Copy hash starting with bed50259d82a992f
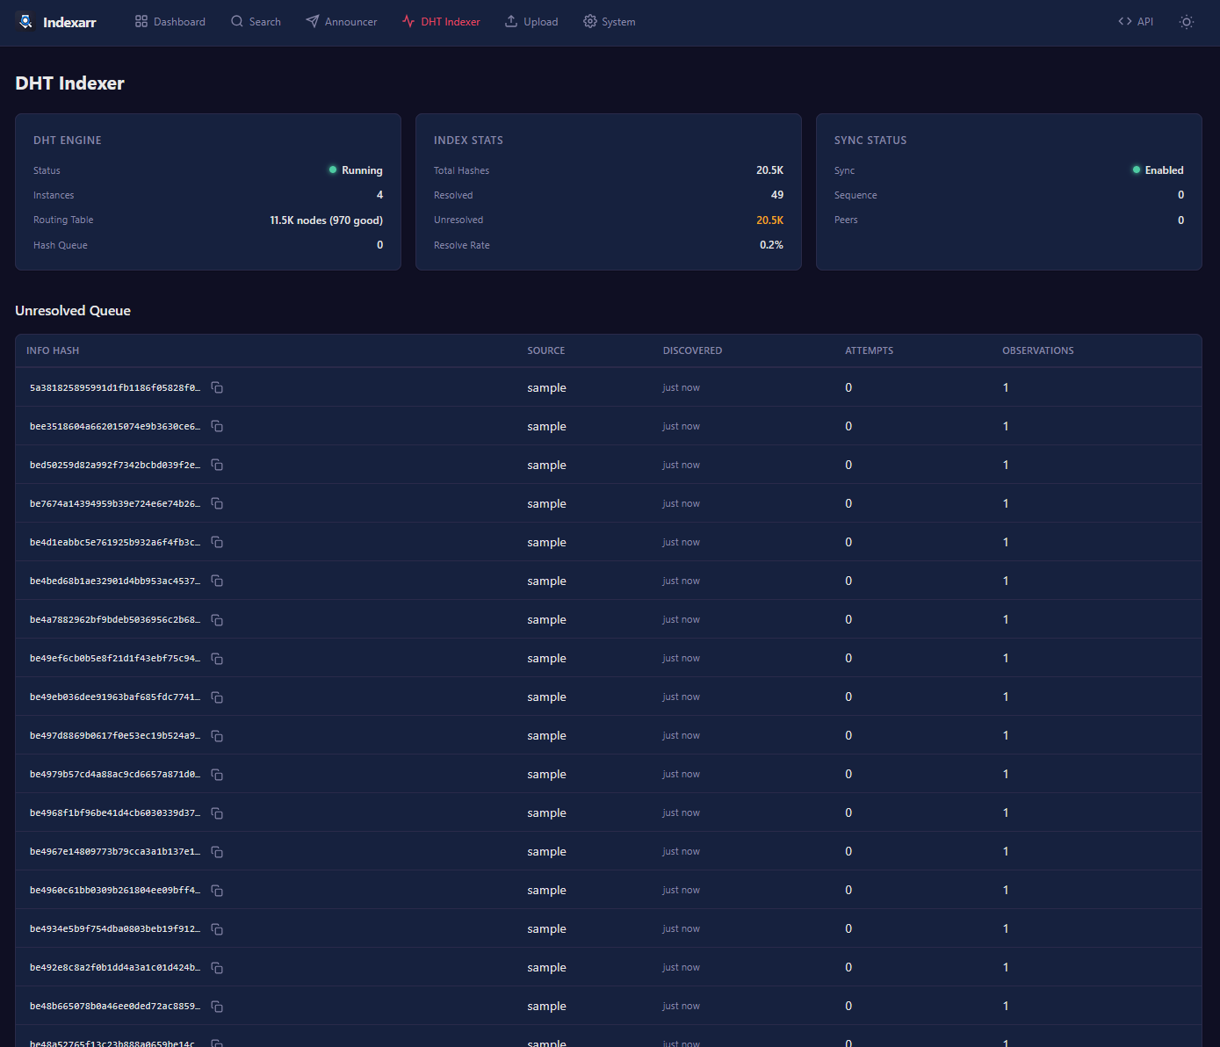 [x=217, y=466]
